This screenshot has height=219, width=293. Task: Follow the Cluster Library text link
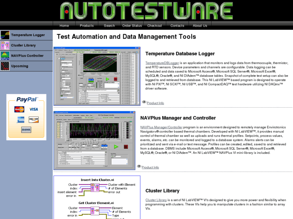156,200
